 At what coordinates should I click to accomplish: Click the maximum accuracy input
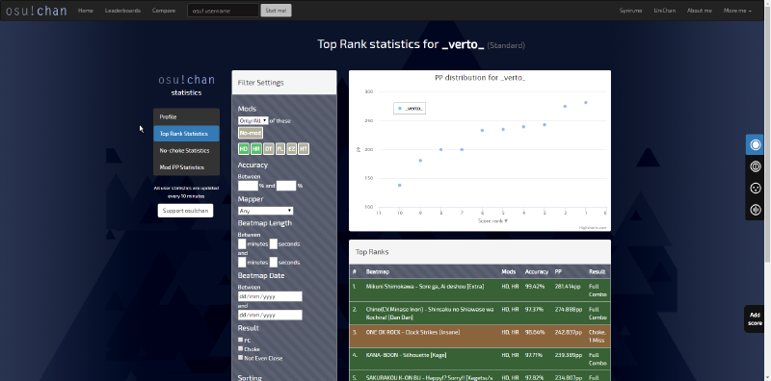(x=286, y=186)
